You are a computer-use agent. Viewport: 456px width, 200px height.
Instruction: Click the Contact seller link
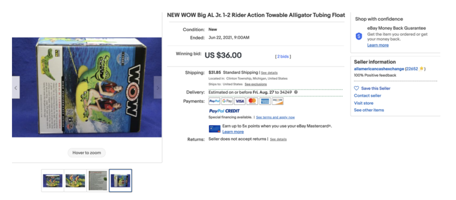(367, 96)
